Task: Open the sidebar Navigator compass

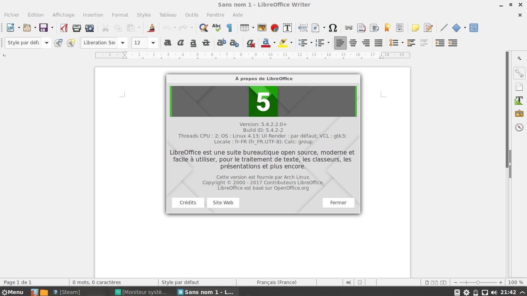Action: pos(519,127)
